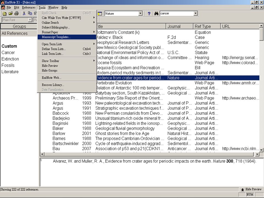Sort by the Ref Type column header

pyautogui.click(x=207, y=26)
